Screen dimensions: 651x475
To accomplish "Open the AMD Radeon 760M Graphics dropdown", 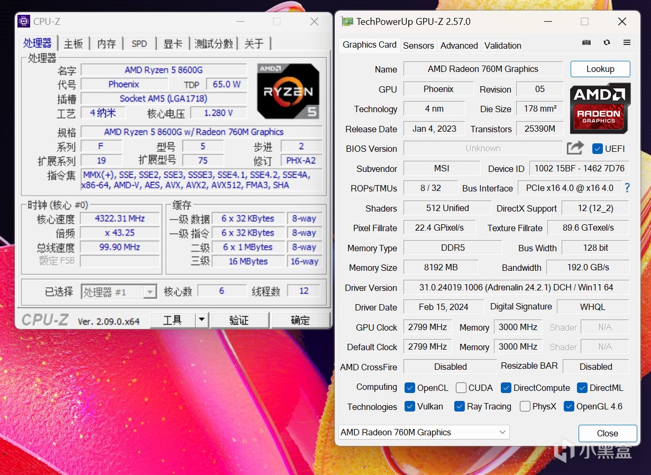I will click(x=424, y=432).
